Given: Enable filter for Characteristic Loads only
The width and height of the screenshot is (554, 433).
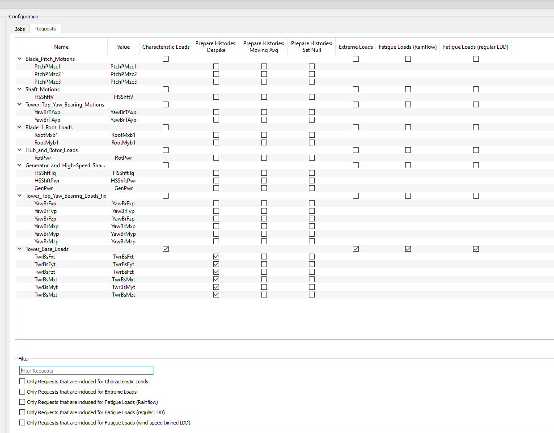Looking at the screenshot, I should pyautogui.click(x=22, y=382).
